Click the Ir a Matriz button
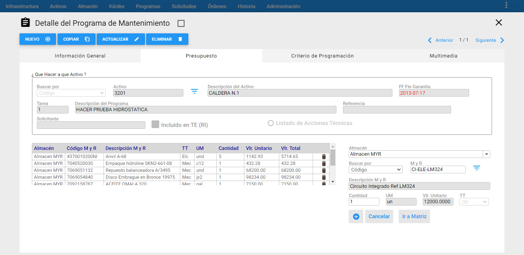This screenshot has width=524, height=255. [414, 217]
